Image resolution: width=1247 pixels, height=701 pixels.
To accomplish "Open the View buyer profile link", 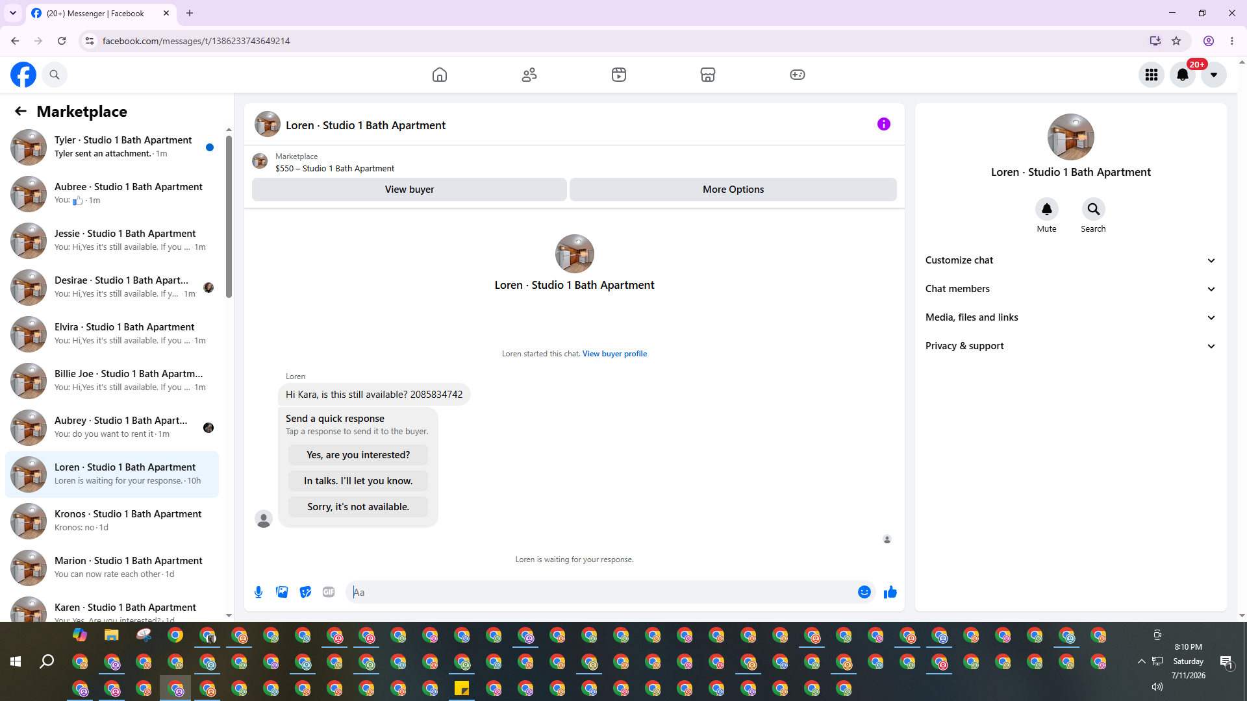I will (614, 354).
